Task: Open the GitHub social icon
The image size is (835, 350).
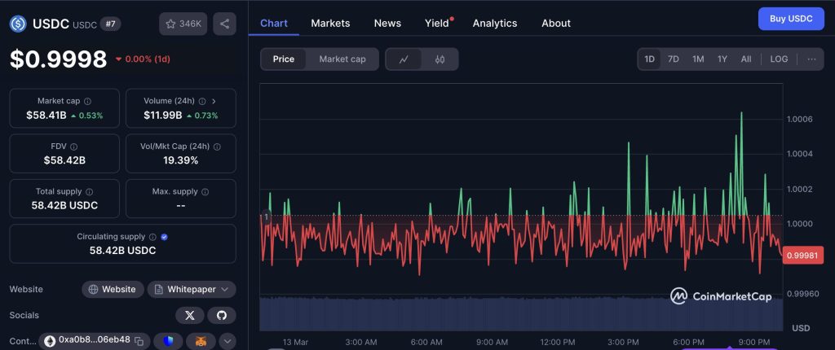Action: (x=222, y=316)
